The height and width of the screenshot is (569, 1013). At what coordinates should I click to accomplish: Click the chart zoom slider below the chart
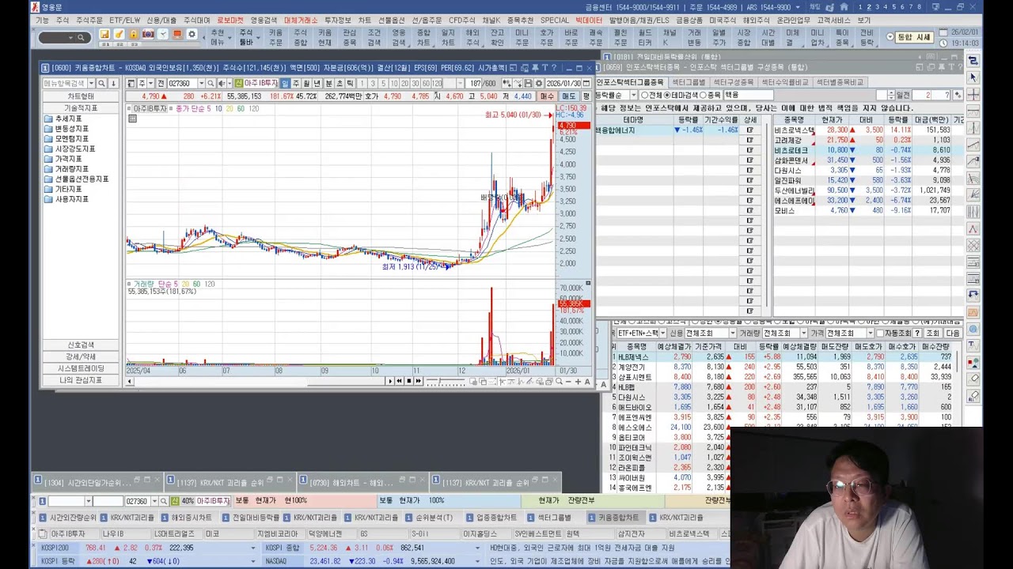tap(446, 382)
